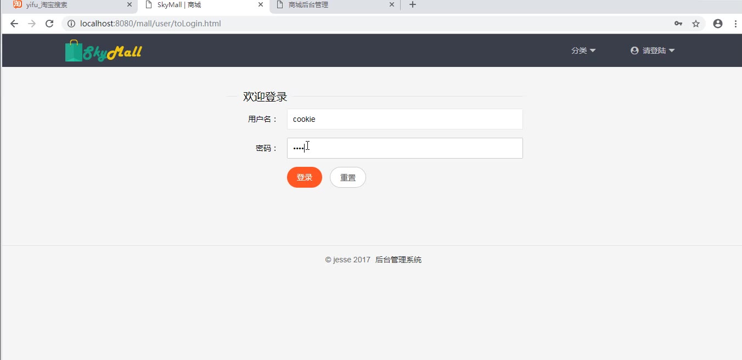The image size is (742, 360).
Task: Click the site info icon in address bar
Action: (71, 24)
